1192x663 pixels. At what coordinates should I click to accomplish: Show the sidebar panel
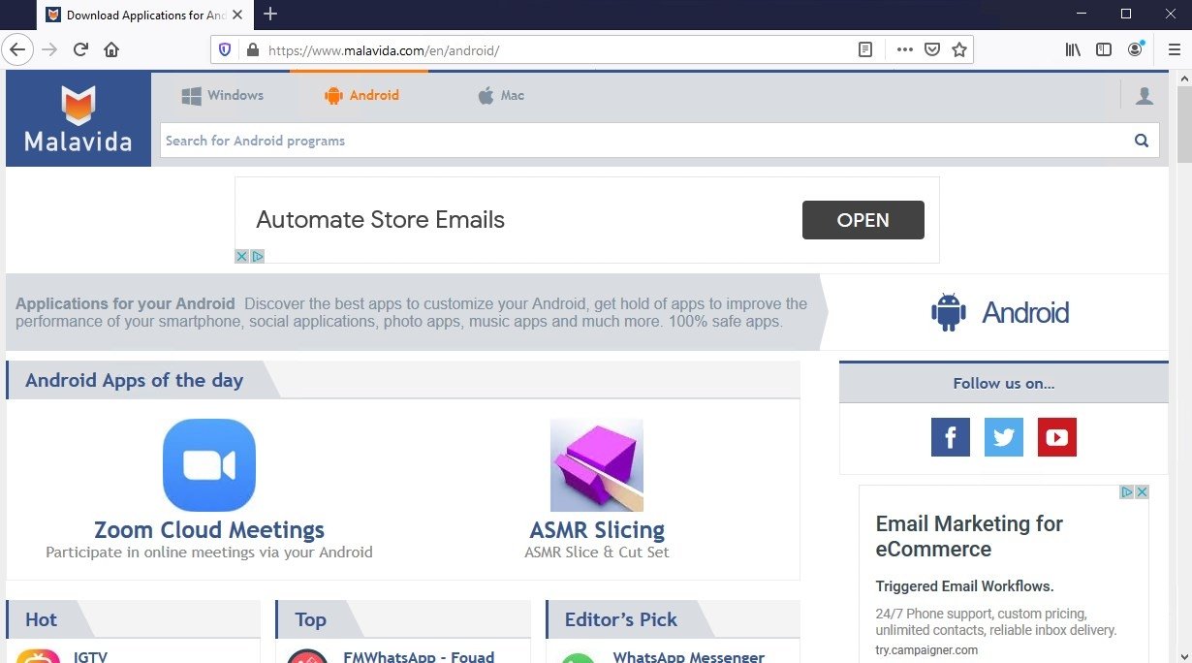pos(1104,49)
